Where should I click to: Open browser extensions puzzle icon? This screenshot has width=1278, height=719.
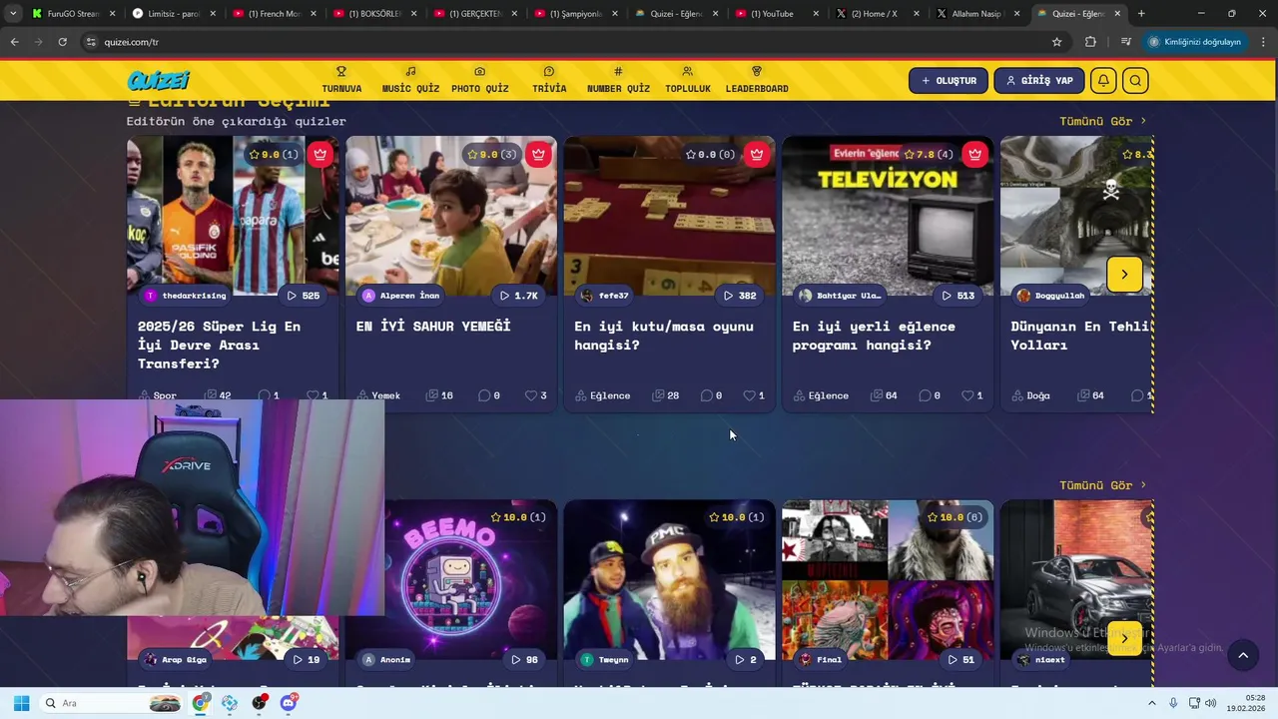click(1090, 42)
